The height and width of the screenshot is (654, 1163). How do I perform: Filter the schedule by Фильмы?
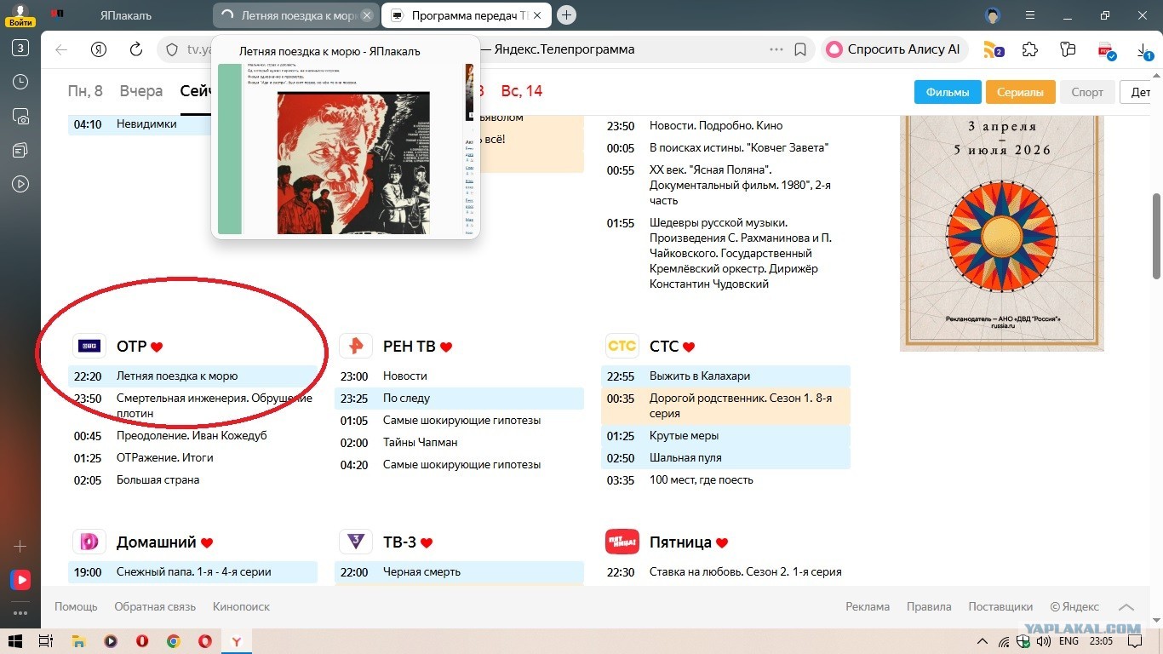click(948, 92)
